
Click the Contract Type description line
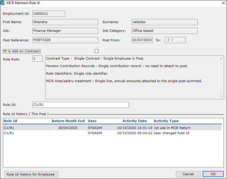coord(95,58)
